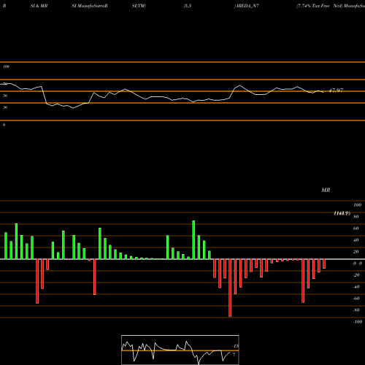365x365 pixels.
Task: Click the '(7.74% Tax Free' header text
Action: (312, 6)
